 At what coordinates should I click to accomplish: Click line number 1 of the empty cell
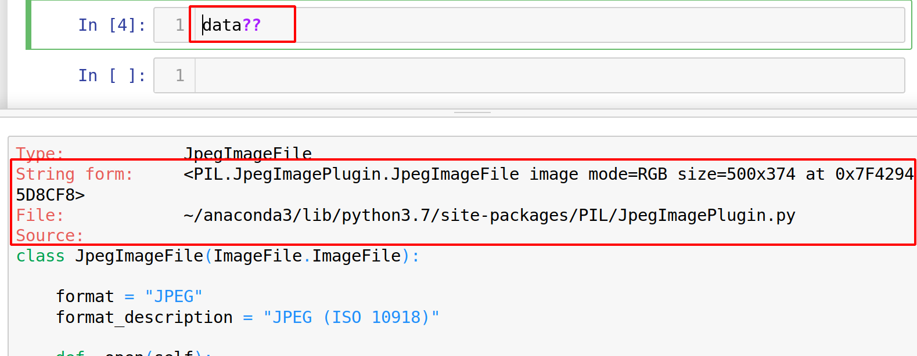tap(179, 75)
